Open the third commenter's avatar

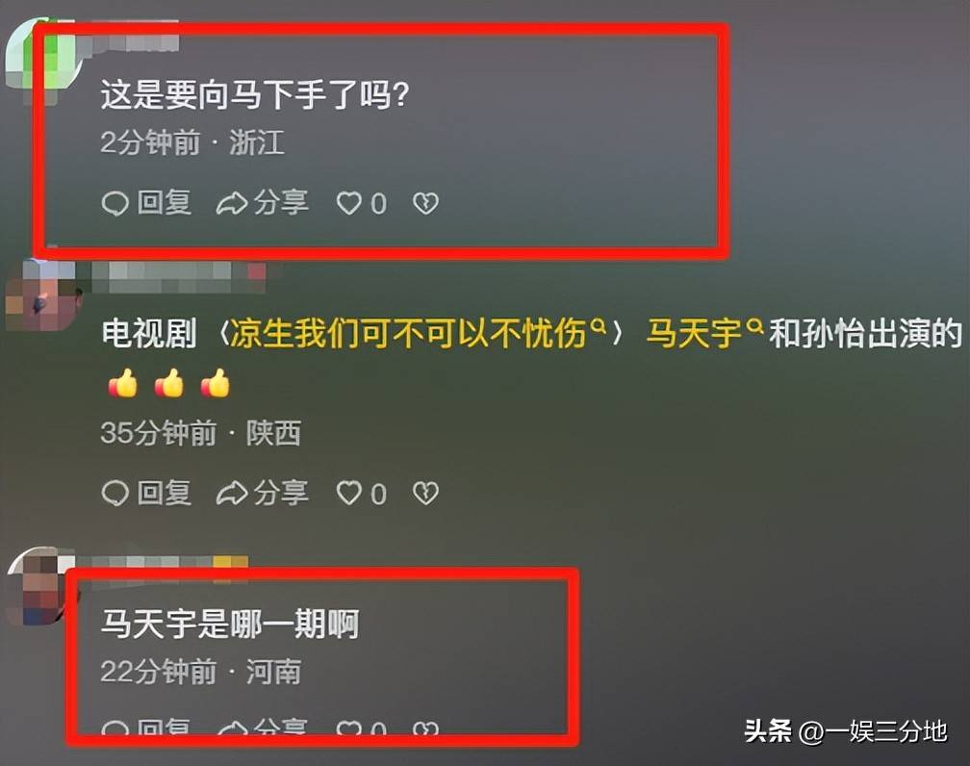(38, 587)
